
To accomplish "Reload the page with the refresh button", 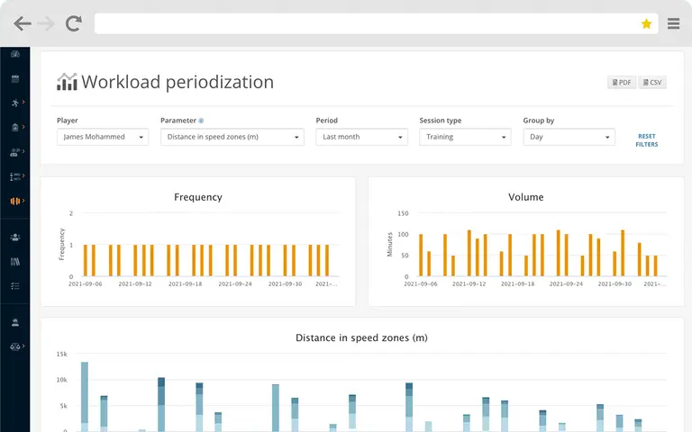I will click(74, 23).
